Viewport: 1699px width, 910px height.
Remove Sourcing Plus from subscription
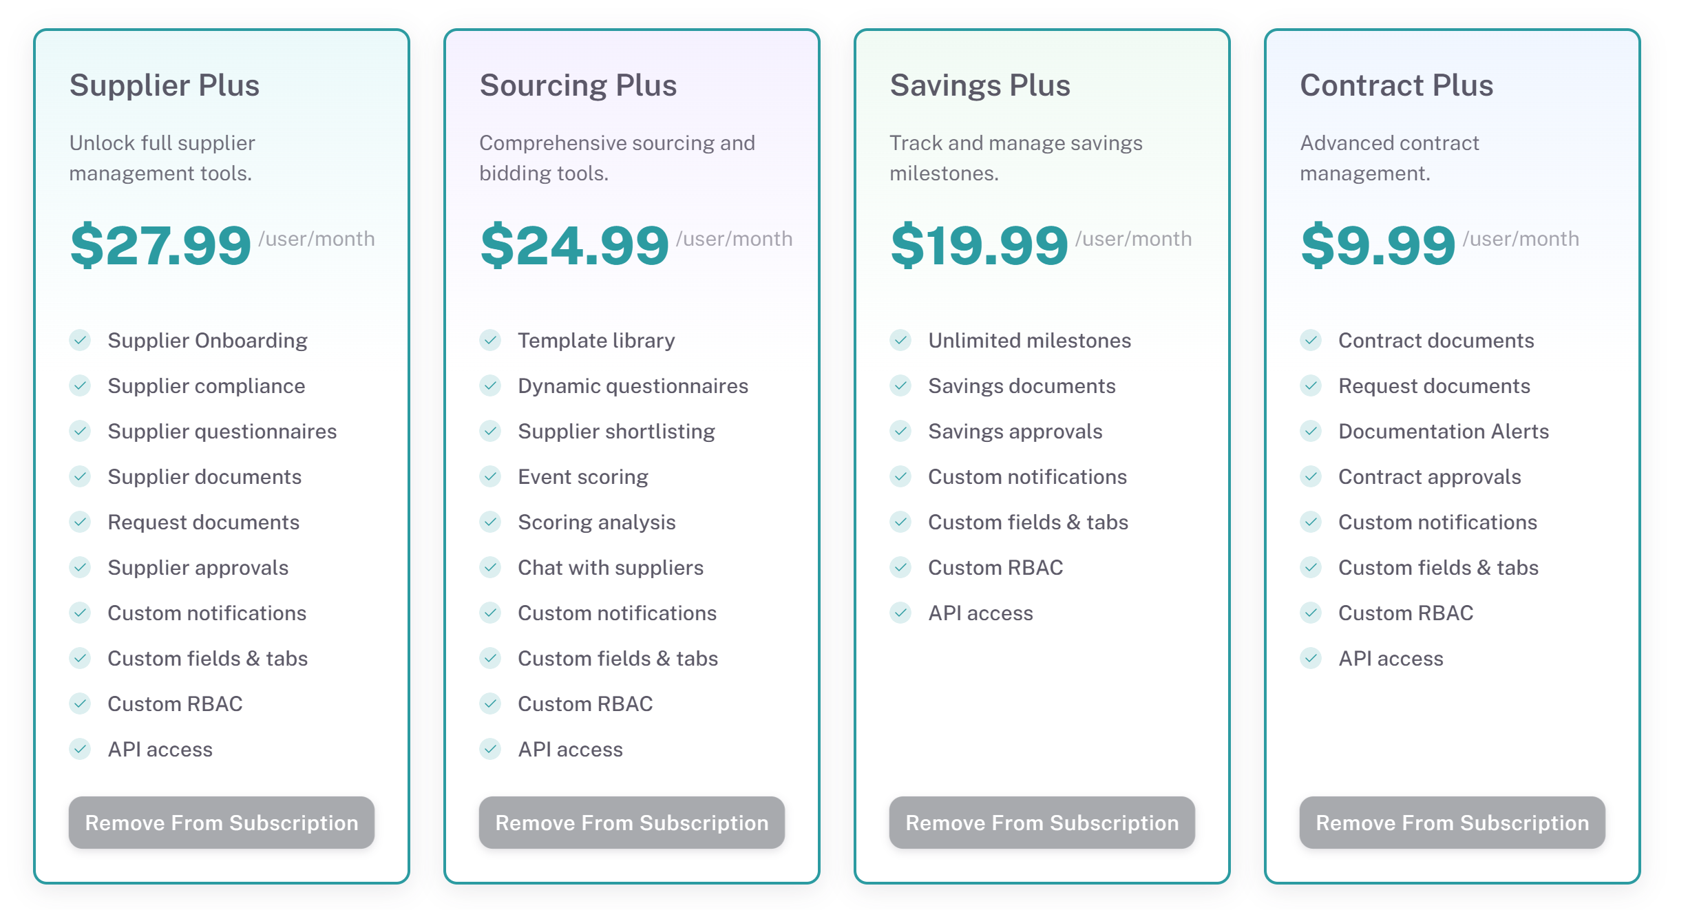coord(632,823)
